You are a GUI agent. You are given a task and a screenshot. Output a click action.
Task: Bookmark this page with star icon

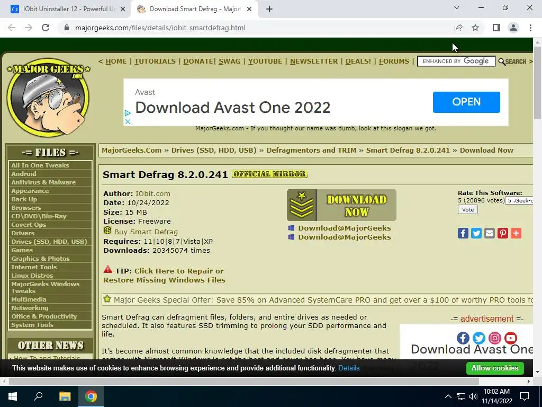click(x=475, y=28)
